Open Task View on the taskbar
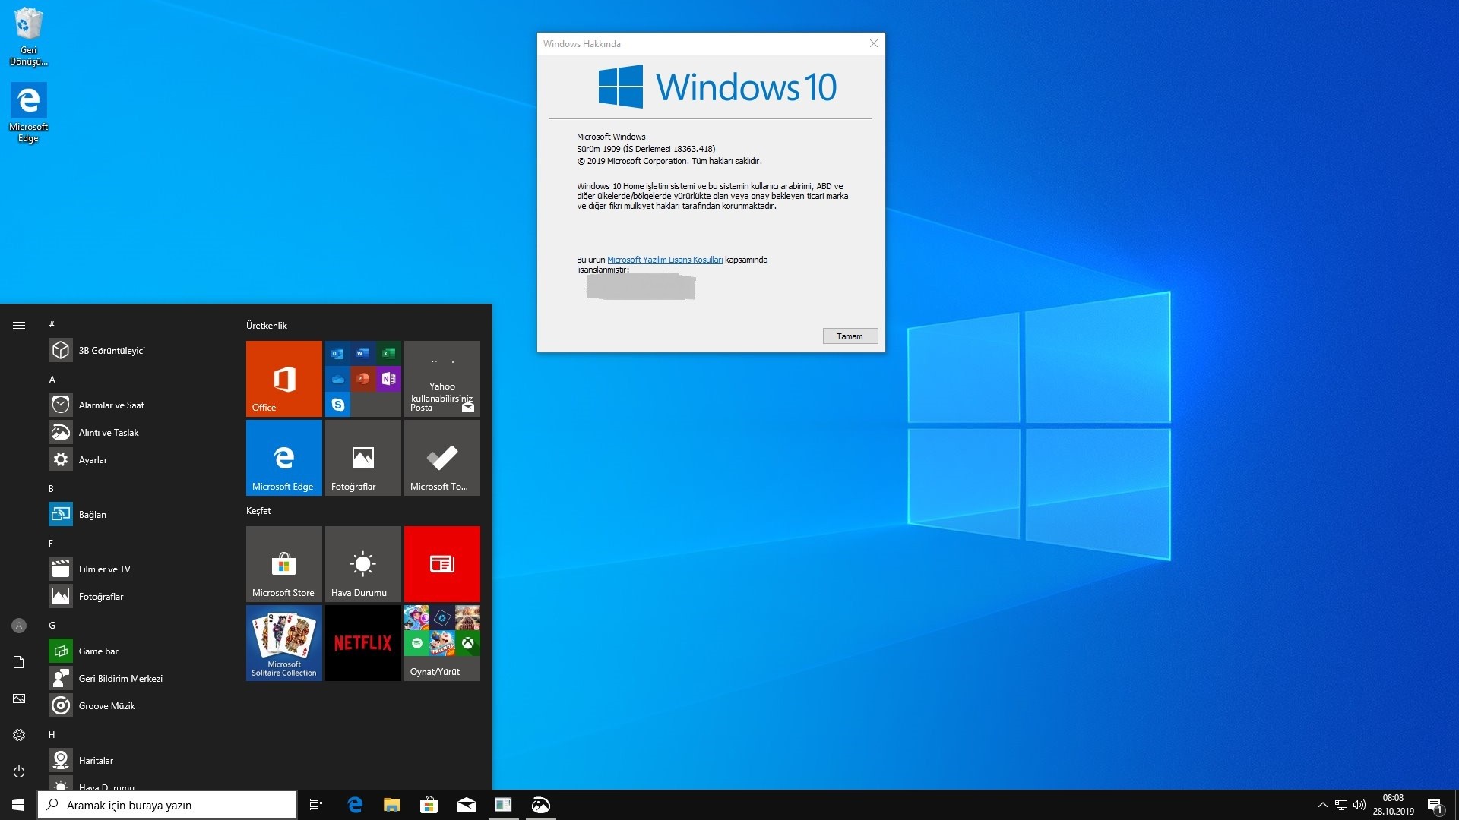 (x=316, y=805)
